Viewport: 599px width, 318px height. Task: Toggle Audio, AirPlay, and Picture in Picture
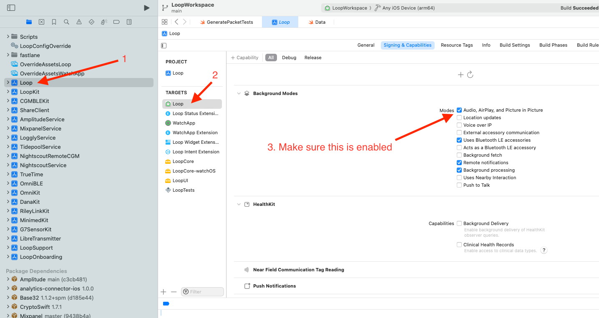(x=459, y=110)
